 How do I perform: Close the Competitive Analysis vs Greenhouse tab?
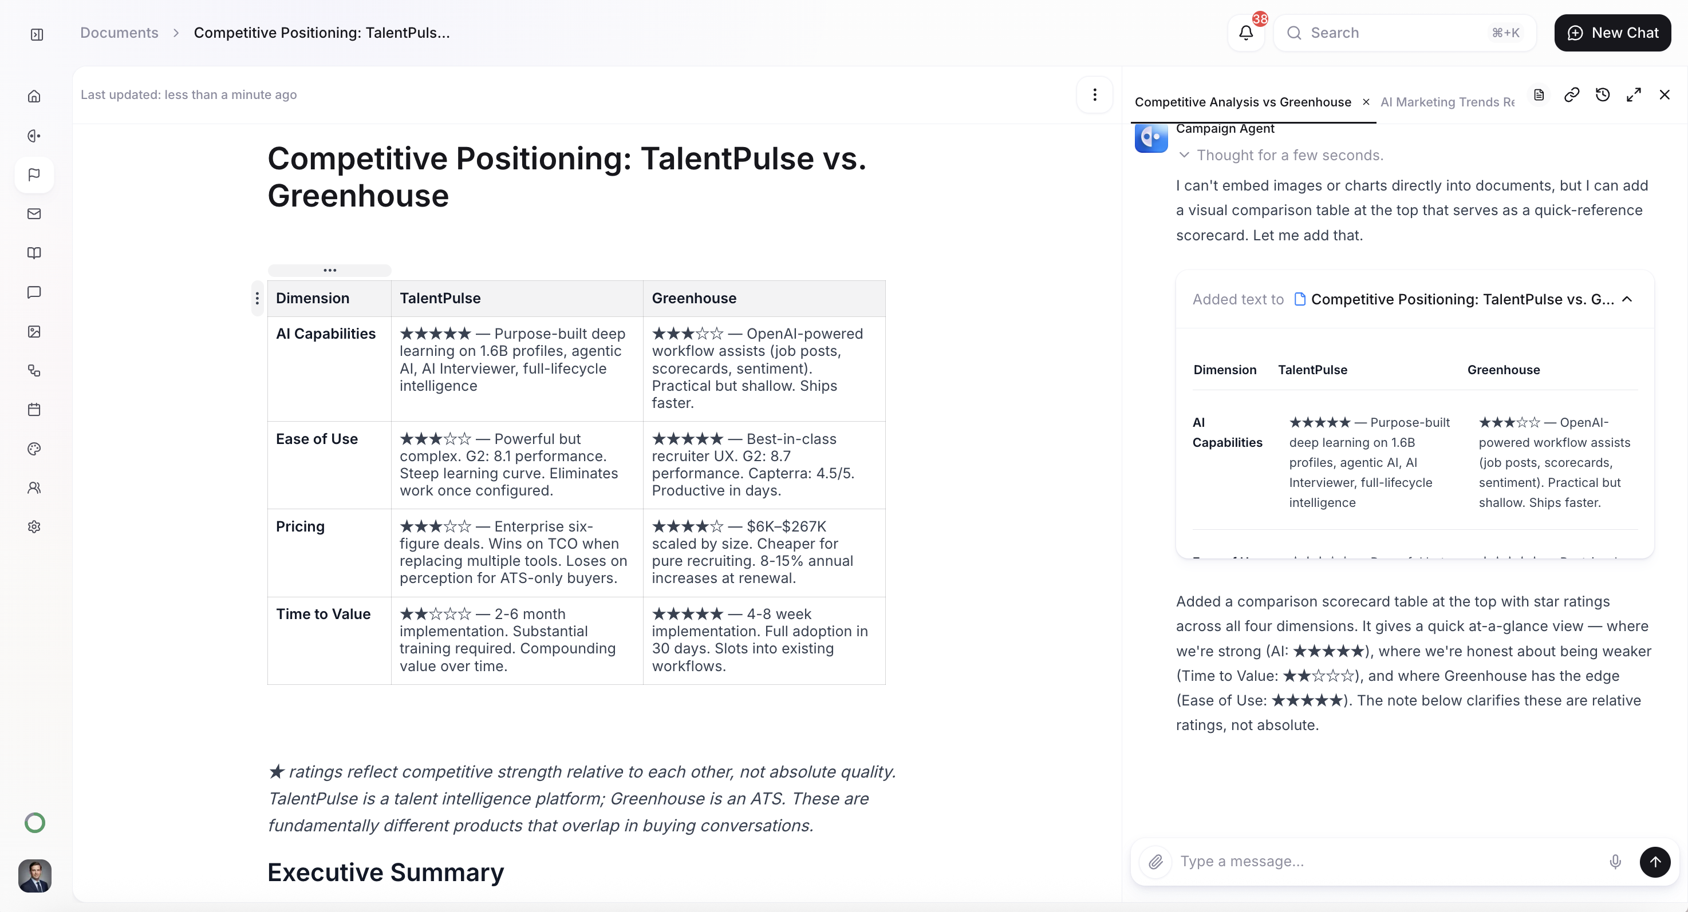pos(1366,102)
